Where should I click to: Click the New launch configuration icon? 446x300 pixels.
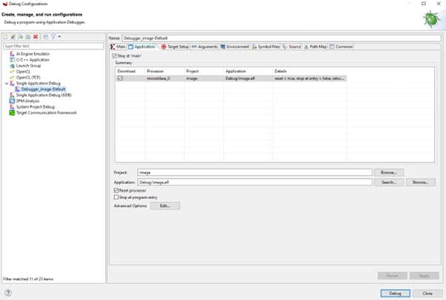click(x=6, y=36)
